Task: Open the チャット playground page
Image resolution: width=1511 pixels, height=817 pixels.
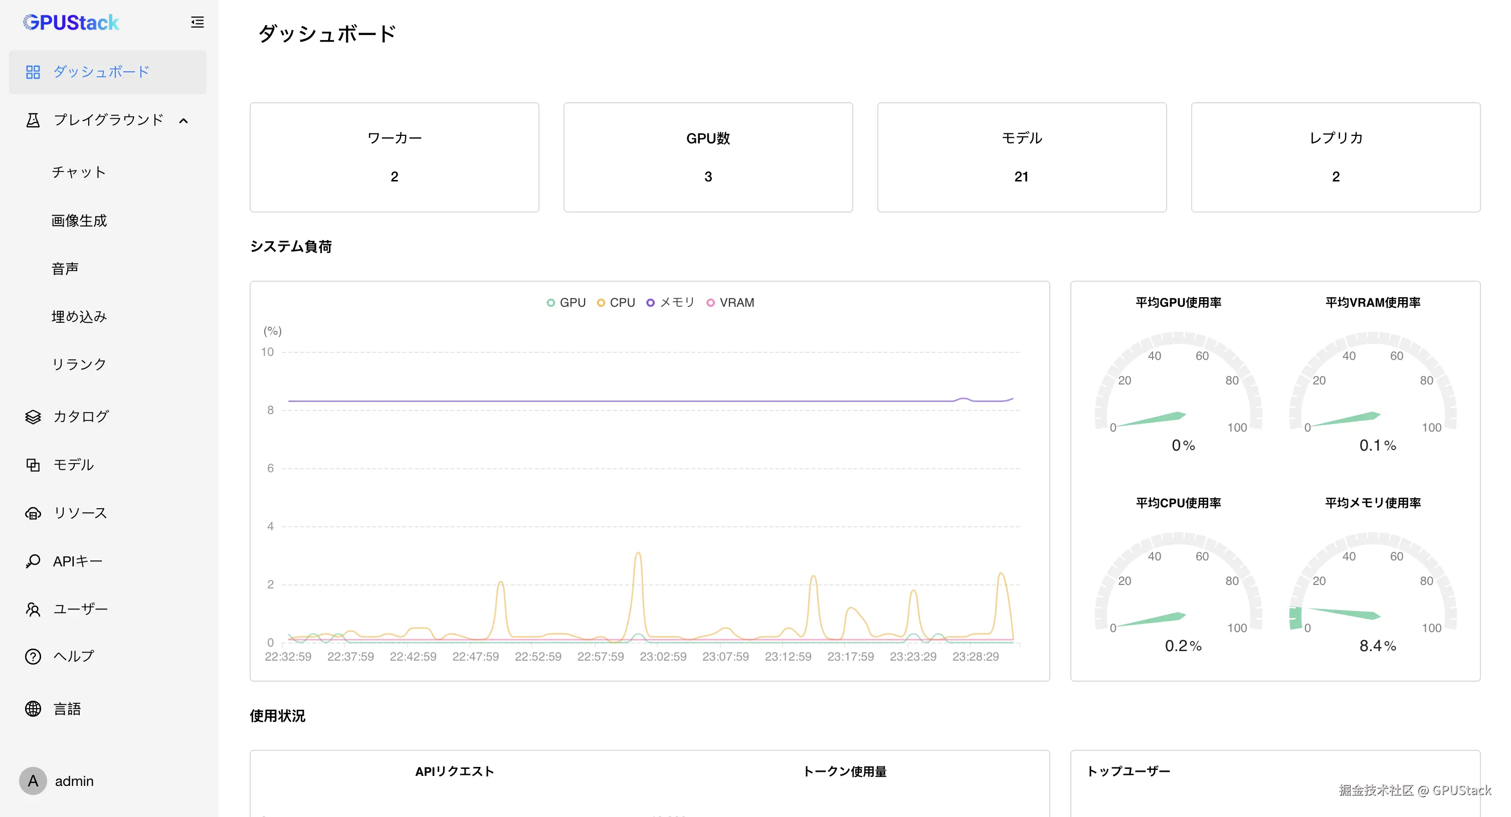Action: [79, 172]
